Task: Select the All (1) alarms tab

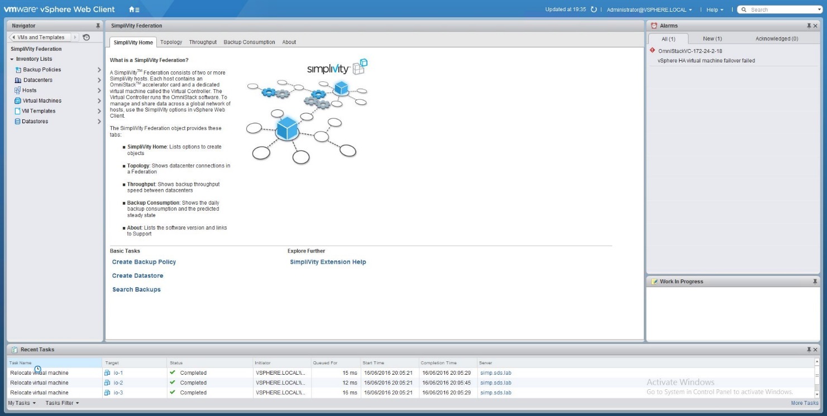Action: coord(668,39)
